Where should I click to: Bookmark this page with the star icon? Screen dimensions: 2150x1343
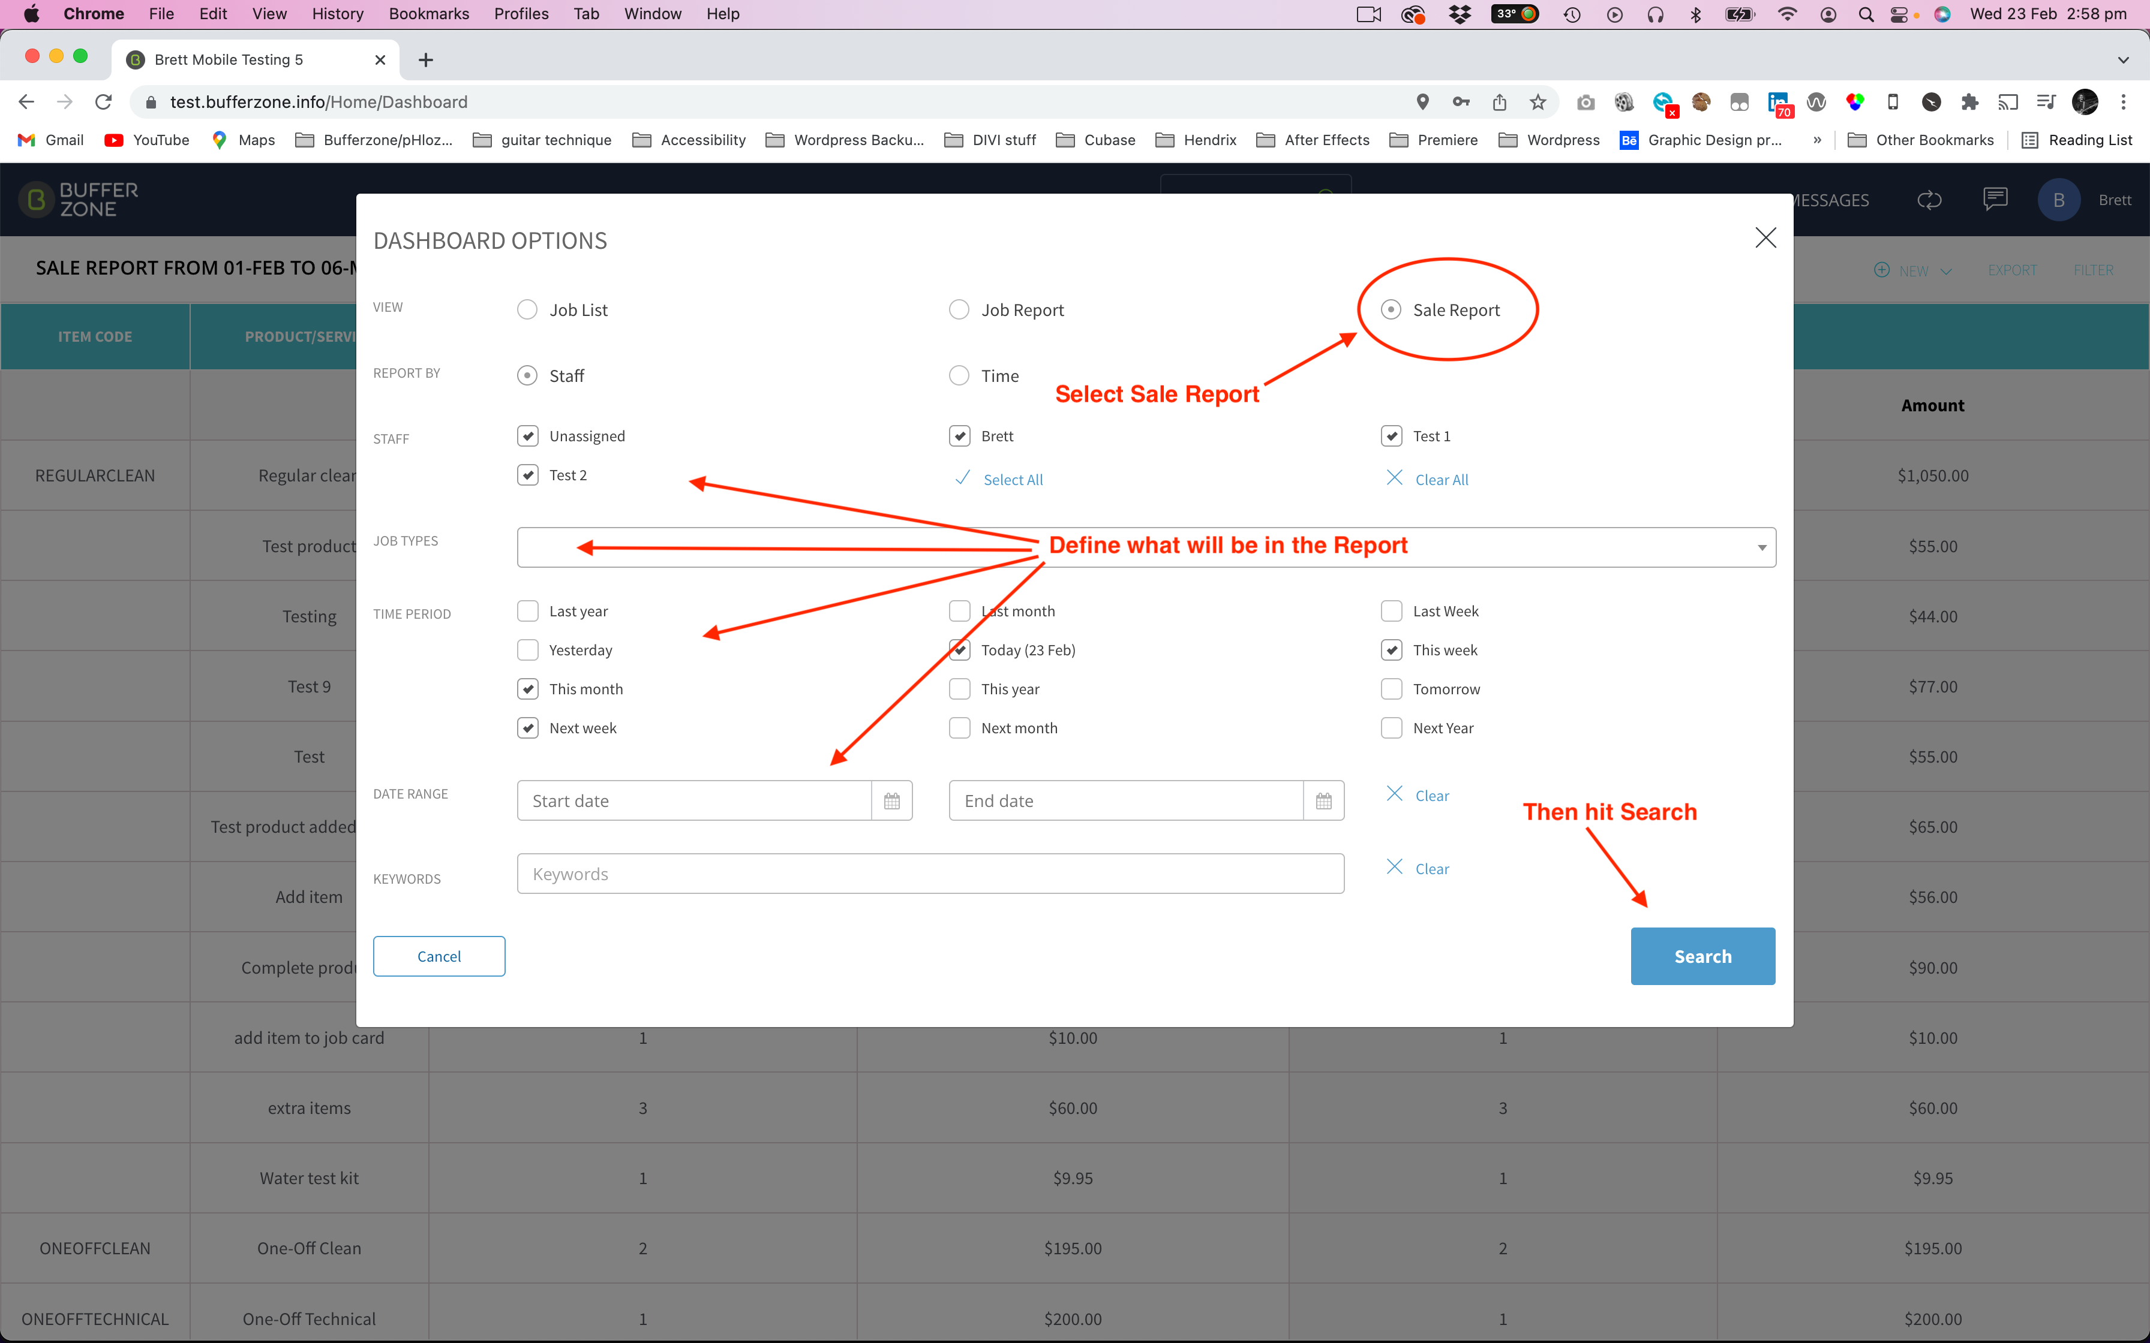(x=1538, y=102)
